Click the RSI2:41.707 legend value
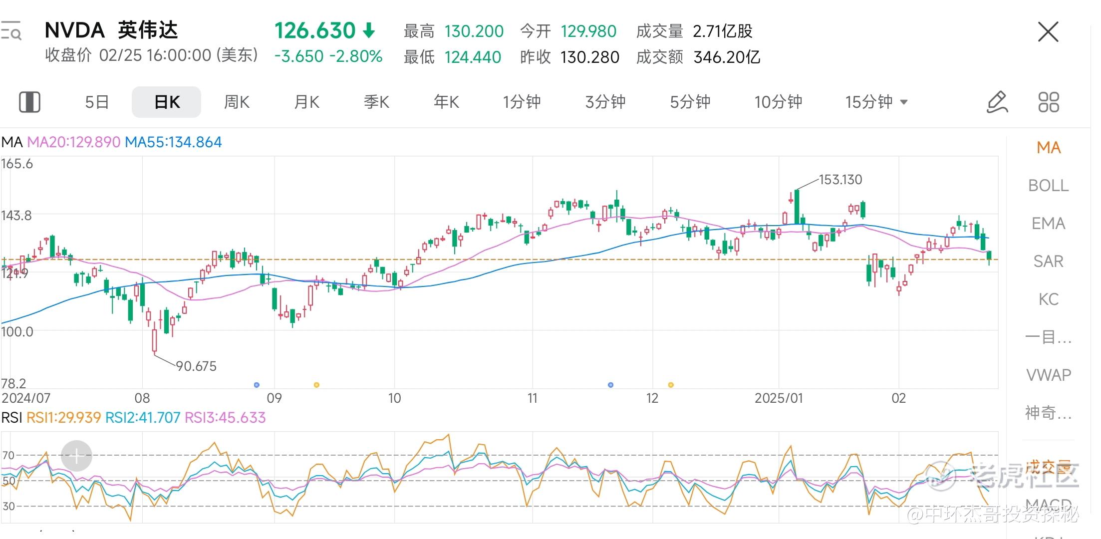The width and height of the screenshot is (1101, 539). 143,417
